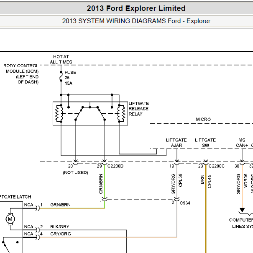This screenshot has height=253, width=253.
Task: Click the "VDB06" circuit label
Action: 245,181
